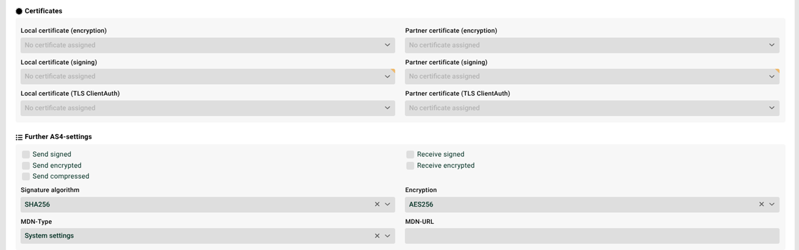Clear the SHA256 signature algorithm selection
Screen dimensions: 799x250
pos(377,204)
